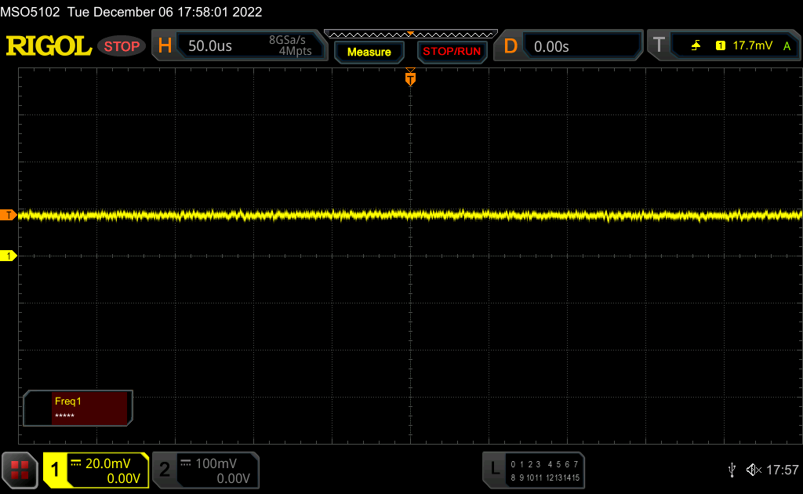Select the 0.00s delay value
803x494 pixels.
(551, 46)
